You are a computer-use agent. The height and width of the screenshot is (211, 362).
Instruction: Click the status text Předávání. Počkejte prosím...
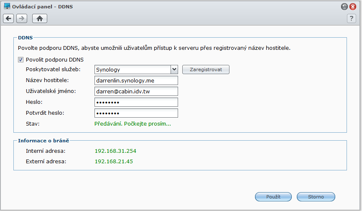tap(133, 124)
